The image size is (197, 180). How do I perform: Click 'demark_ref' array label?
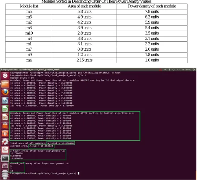click(17, 163)
